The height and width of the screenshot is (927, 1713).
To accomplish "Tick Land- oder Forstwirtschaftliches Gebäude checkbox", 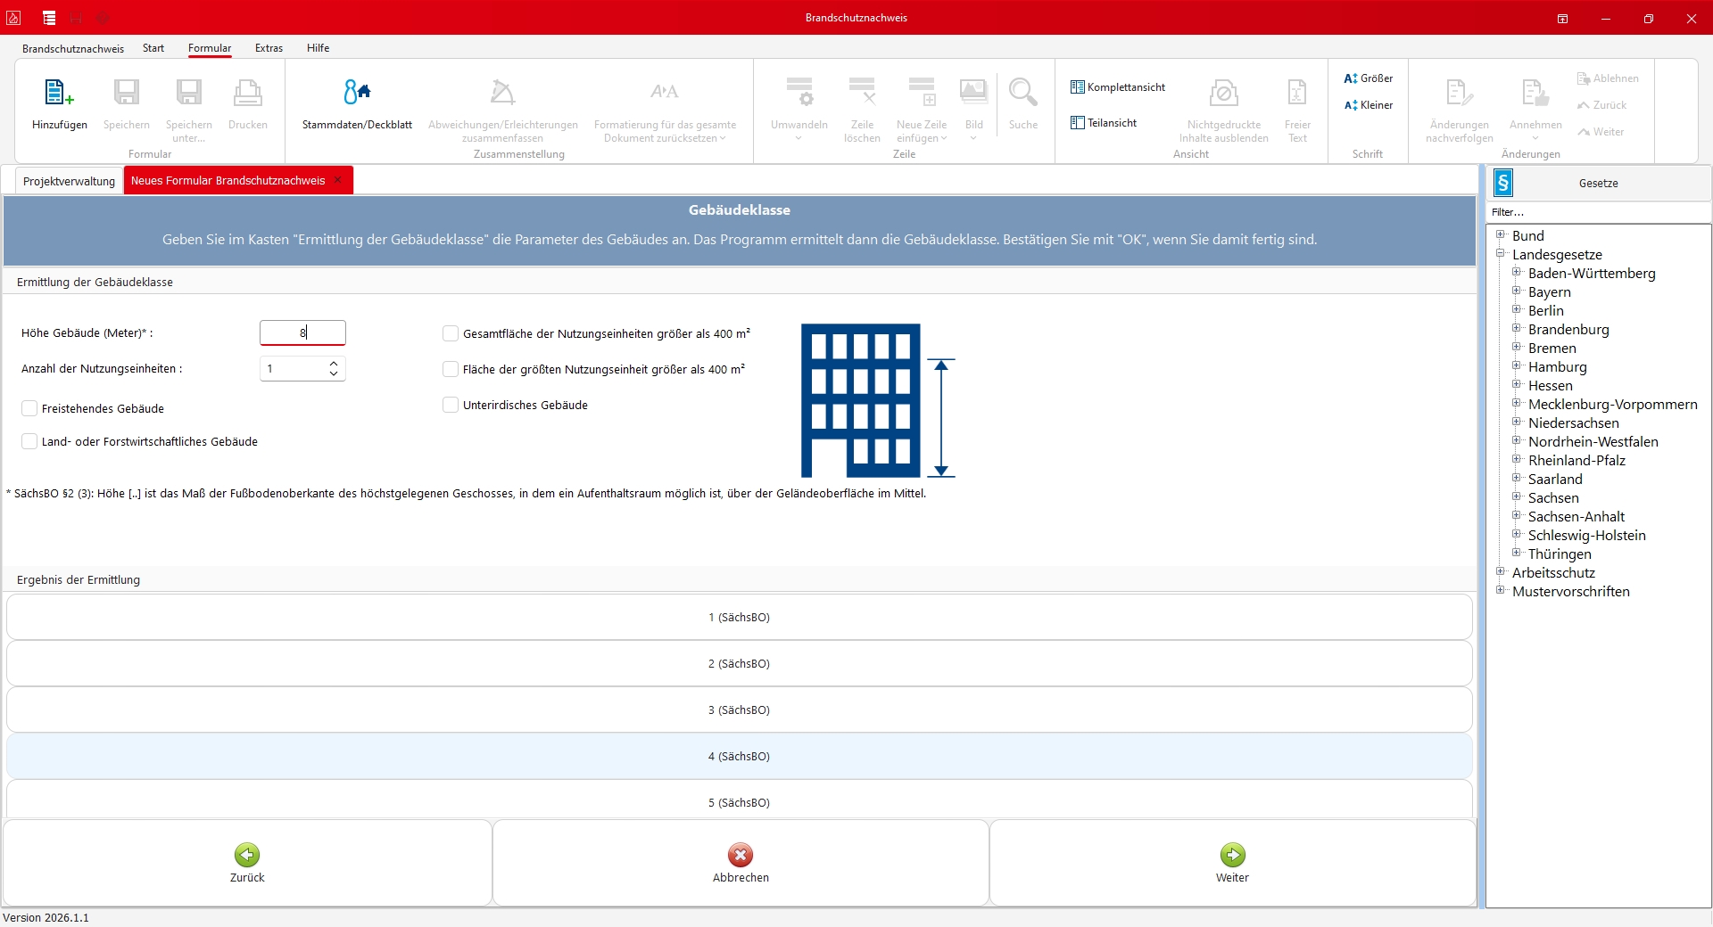I will pyautogui.click(x=29, y=441).
